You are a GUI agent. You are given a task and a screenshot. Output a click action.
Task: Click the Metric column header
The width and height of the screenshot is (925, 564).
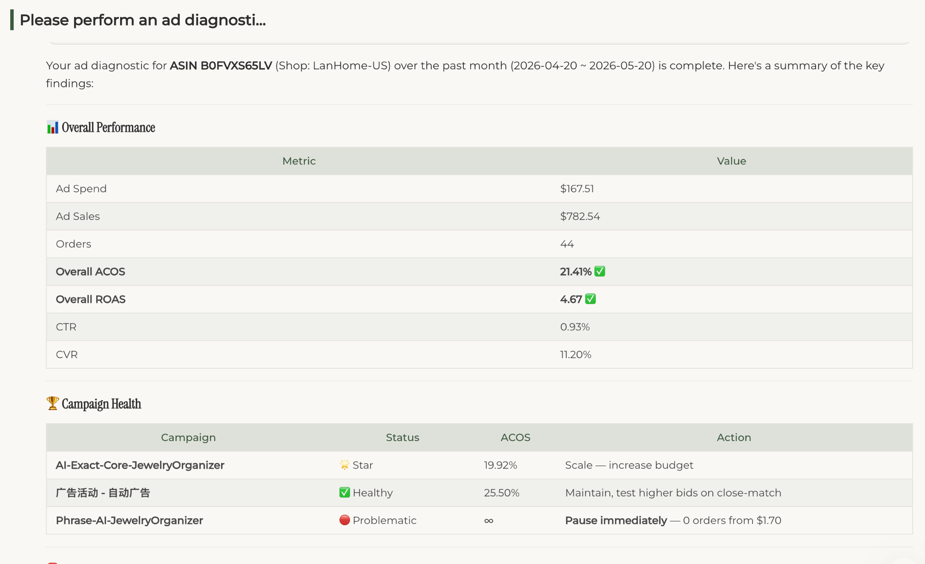point(299,161)
